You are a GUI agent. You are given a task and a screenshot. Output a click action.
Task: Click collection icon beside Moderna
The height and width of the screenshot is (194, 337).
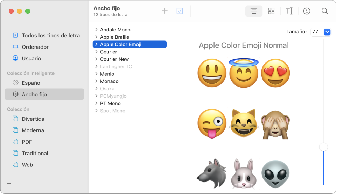point(15,130)
